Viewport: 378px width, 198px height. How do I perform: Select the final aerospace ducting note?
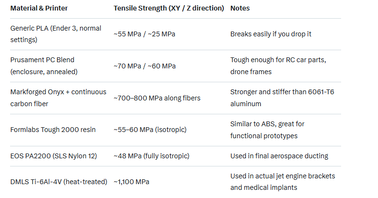tap(279, 156)
